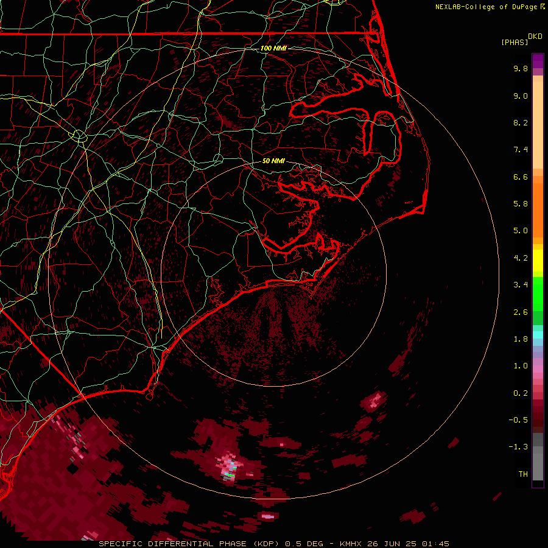Click the 100 NMI range ring label
Image resolution: width=548 pixels, height=548 pixels.
[273, 48]
